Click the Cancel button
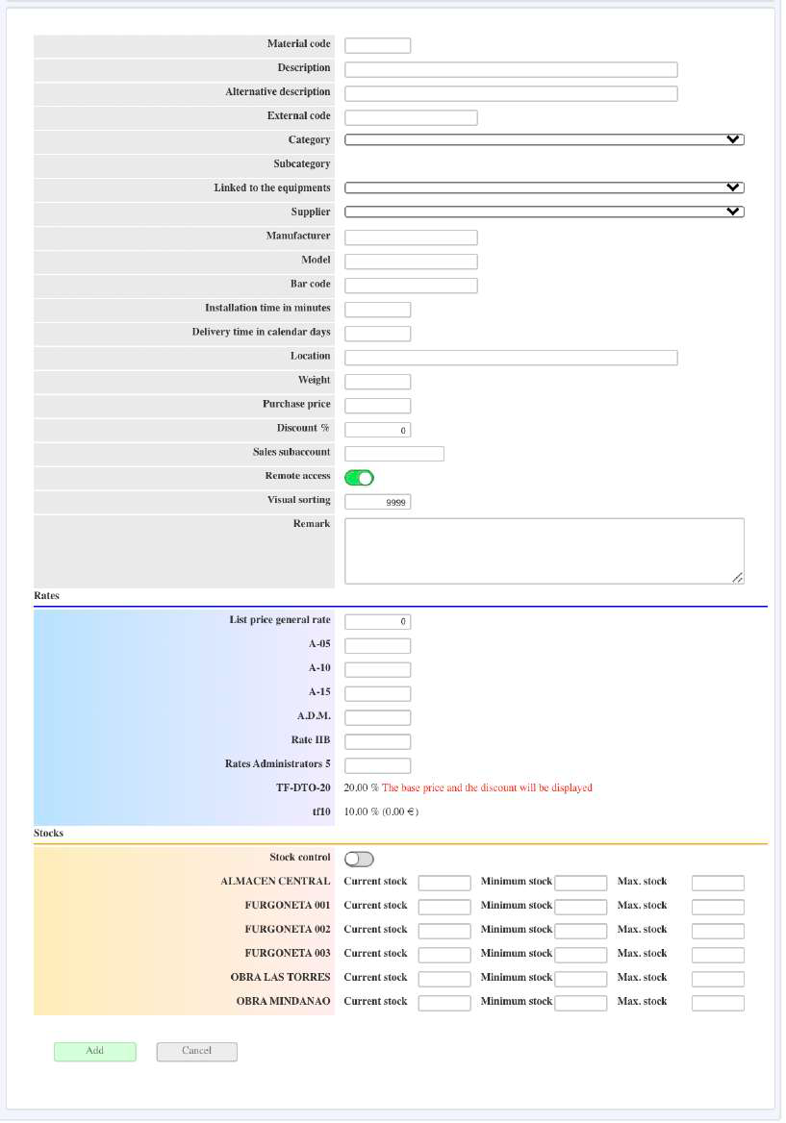786x1123 pixels. point(196,1052)
